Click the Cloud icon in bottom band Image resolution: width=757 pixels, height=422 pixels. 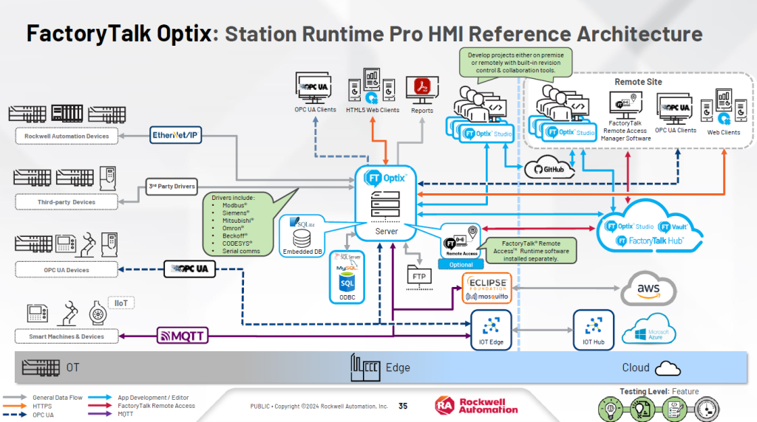[x=668, y=369]
